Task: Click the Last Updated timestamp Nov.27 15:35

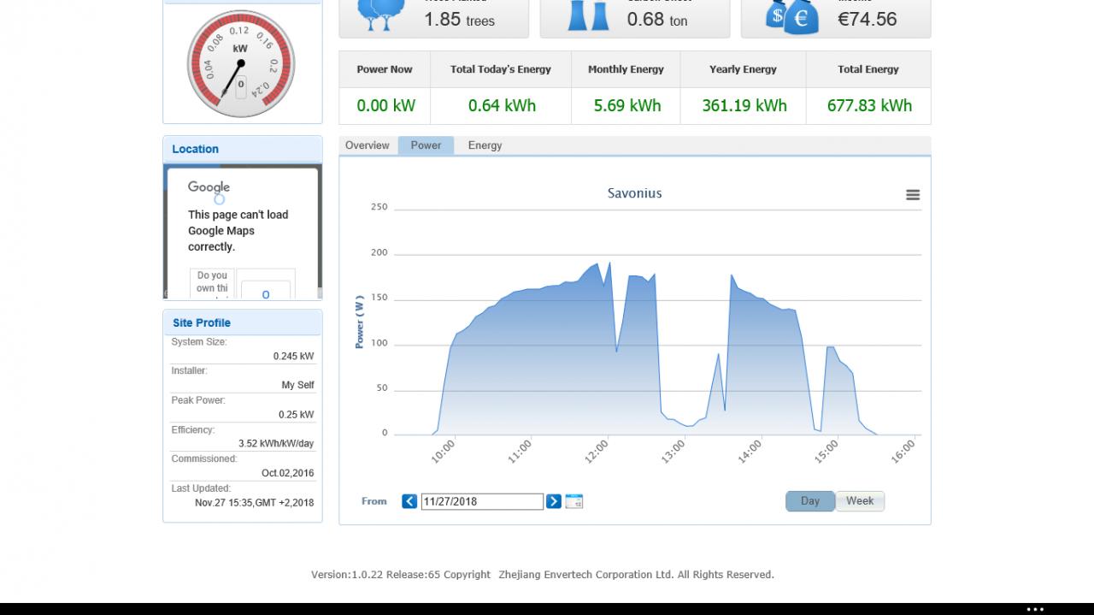Action: [254, 503]
